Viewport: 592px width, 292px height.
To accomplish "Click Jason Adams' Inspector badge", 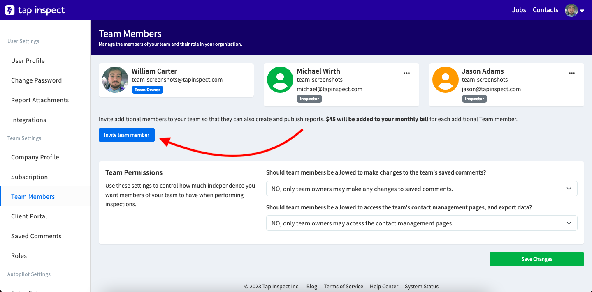I will pos(474,99).
